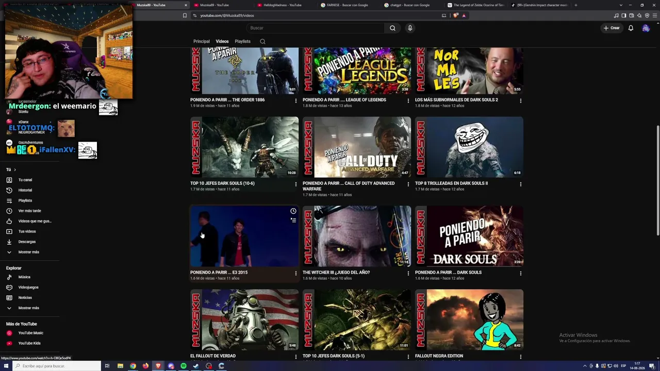
Task: Click the Crear button
Action: (612, 28)
